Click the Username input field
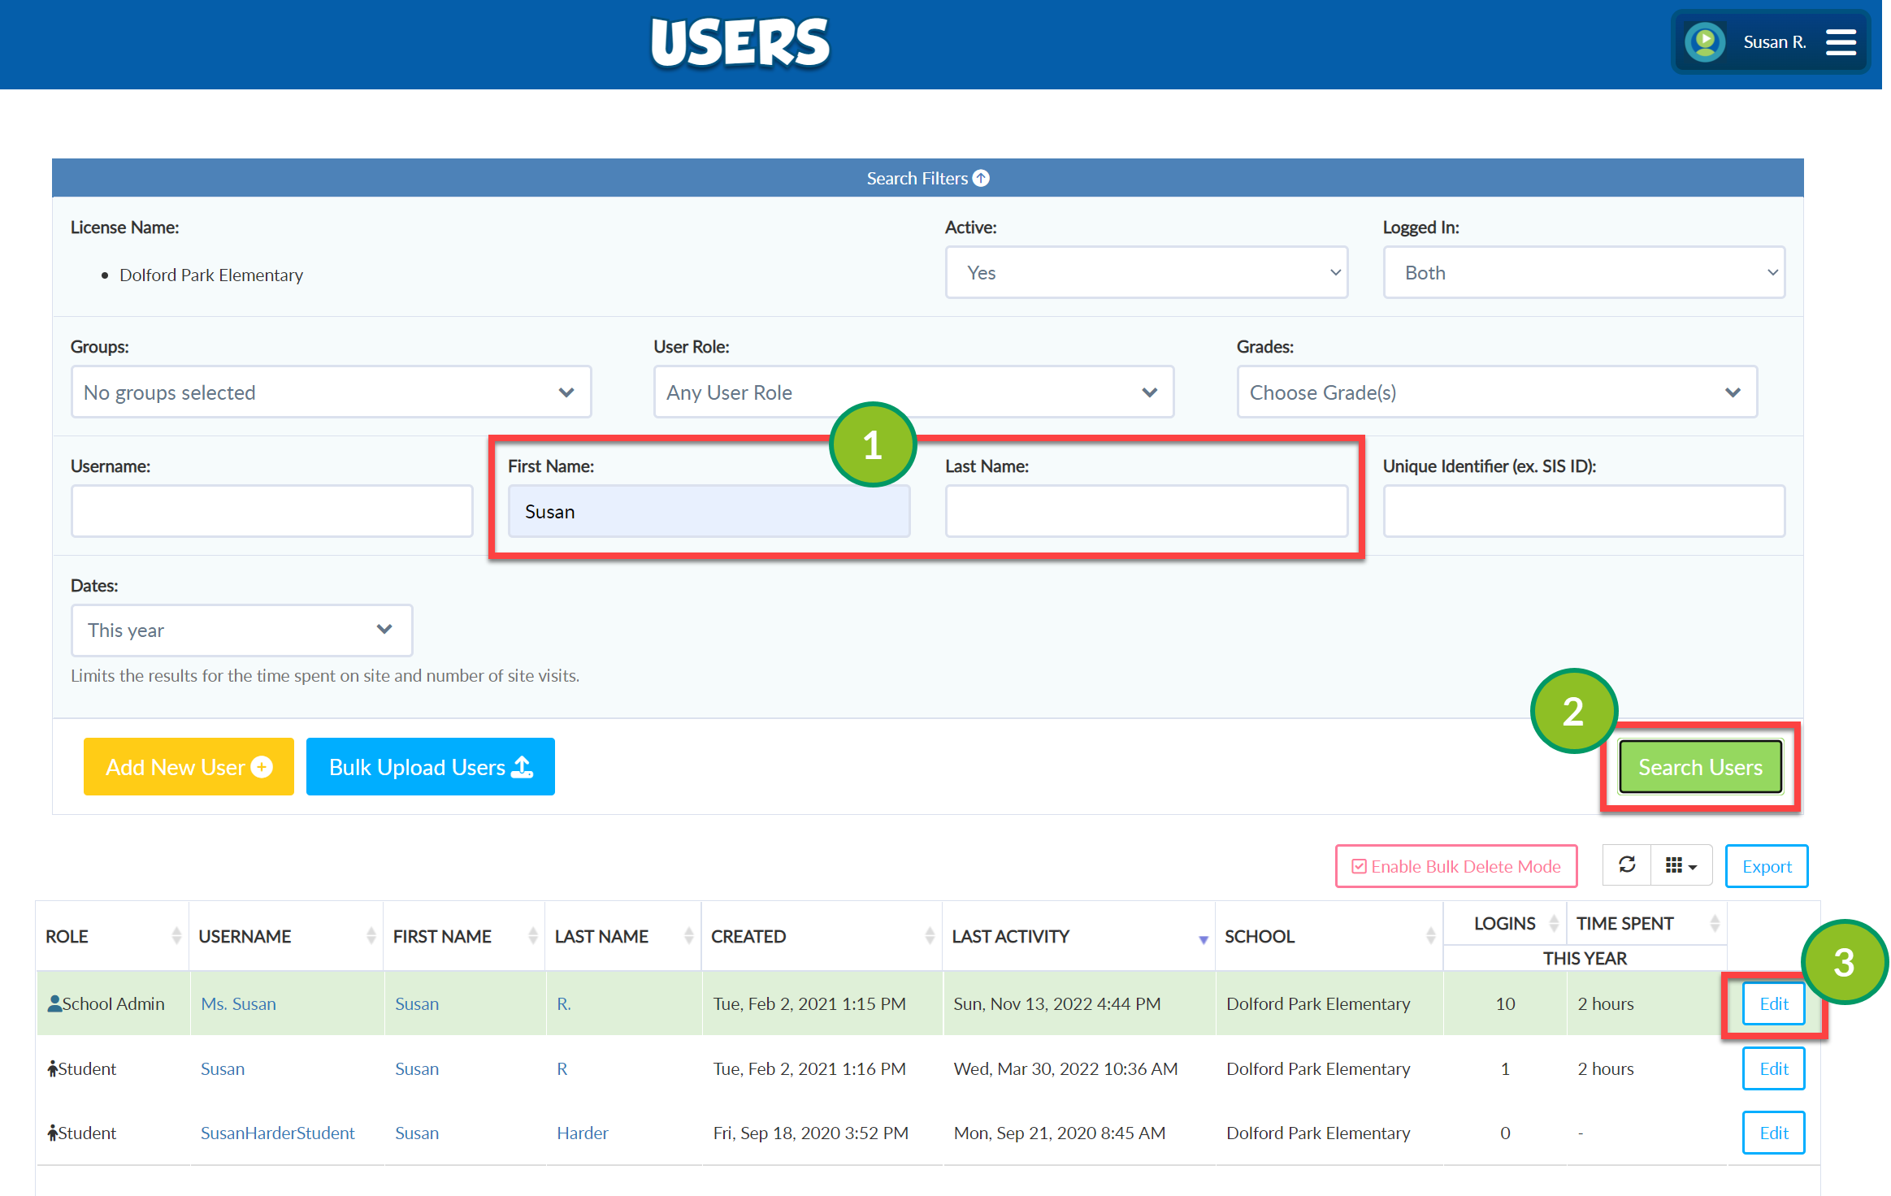The image size is (1891, 1196). click(271, 511)
